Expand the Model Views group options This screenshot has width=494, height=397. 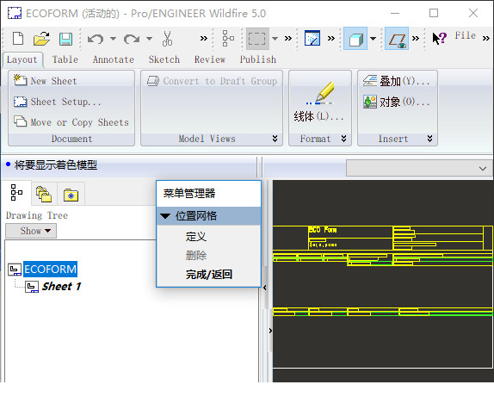(275, 139)
